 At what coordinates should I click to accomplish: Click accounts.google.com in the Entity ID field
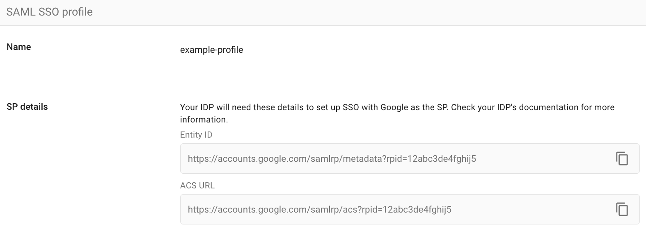click(263, 159)
